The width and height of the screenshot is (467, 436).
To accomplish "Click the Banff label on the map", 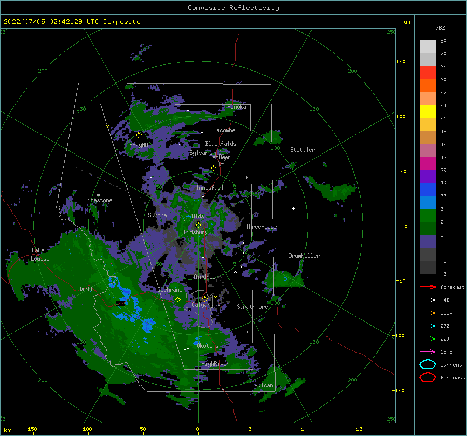I will coord(86,289).
